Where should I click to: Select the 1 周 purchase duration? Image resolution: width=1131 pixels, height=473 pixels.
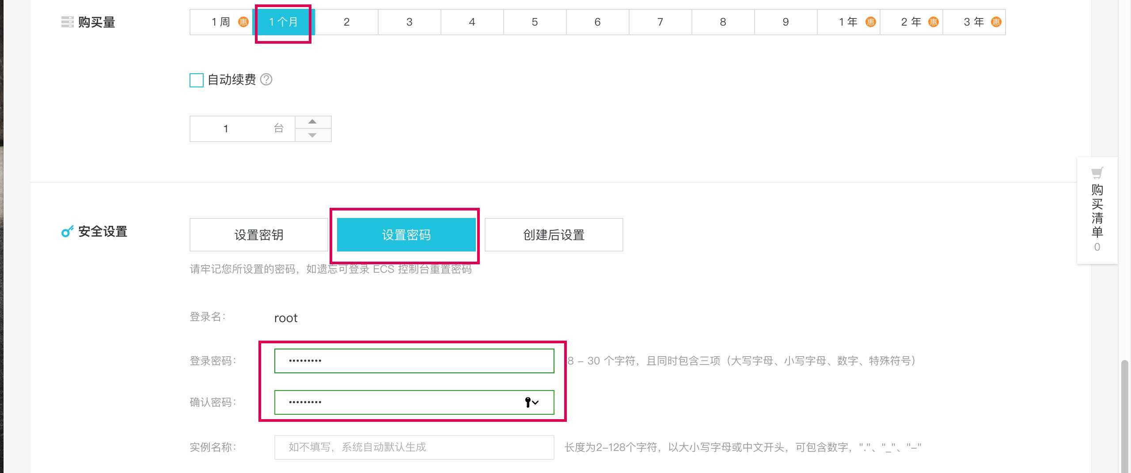pos(221,22)
